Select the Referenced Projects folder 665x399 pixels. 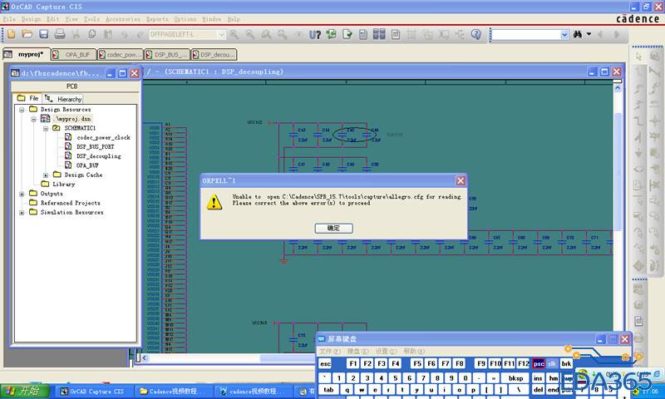(x=71, y=203)
